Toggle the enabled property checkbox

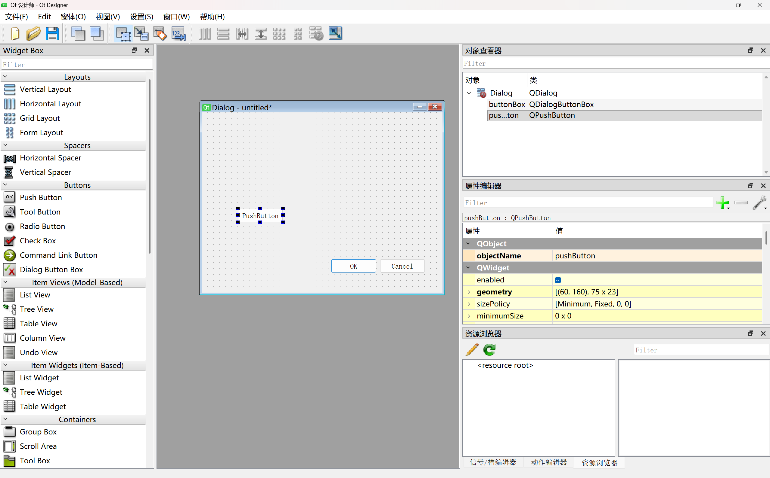click(x=558, y=280)
